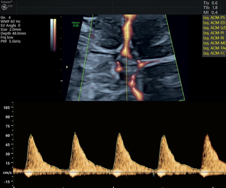Select the 'Izq. ACM-RI' measurement
The height and width of the screenshot is (188, 226).
(x=214, y=38)
